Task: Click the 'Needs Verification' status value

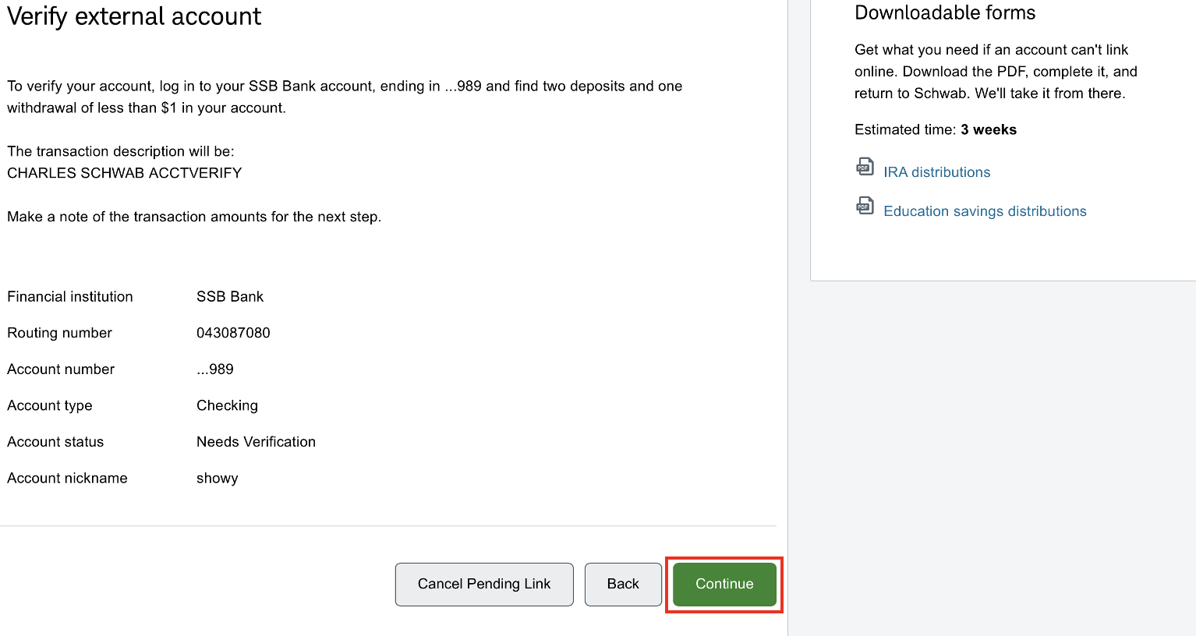Action: pyautogui.click(x=256, y=442)
